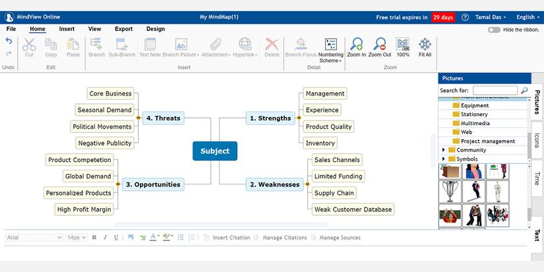The image size is (544, 272).
Task: Open the Icons side tab
Action: pyautogui.click(x=537, y=140)
